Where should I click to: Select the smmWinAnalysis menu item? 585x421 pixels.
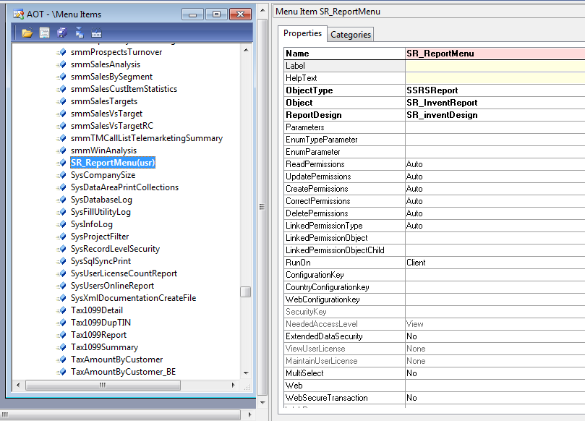(x=110, y=150)
